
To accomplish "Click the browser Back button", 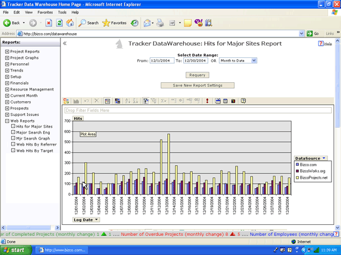I will pos(12,23).
